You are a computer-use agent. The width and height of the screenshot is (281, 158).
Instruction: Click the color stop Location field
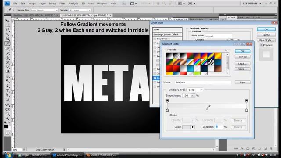click(219, 127)
